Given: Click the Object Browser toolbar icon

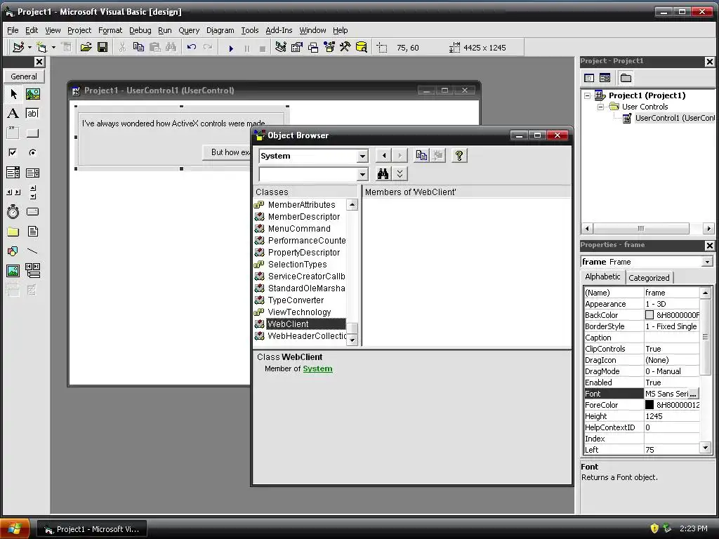Looking at the screenshot, I should (x=329, y=47).
